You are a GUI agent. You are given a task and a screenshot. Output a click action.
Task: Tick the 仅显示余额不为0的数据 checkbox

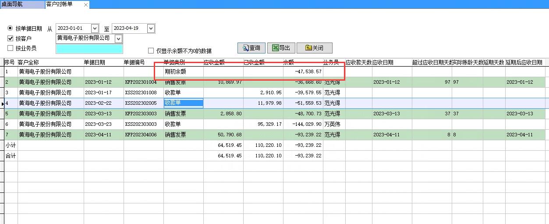(151, 50)
